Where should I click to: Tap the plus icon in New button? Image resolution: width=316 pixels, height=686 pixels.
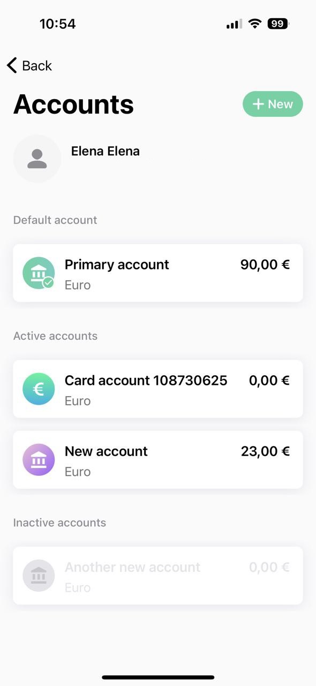259,104
